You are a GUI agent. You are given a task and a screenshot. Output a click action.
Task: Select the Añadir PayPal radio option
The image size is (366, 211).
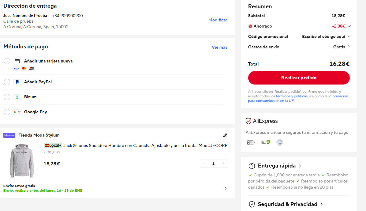[x=7, y=82]
